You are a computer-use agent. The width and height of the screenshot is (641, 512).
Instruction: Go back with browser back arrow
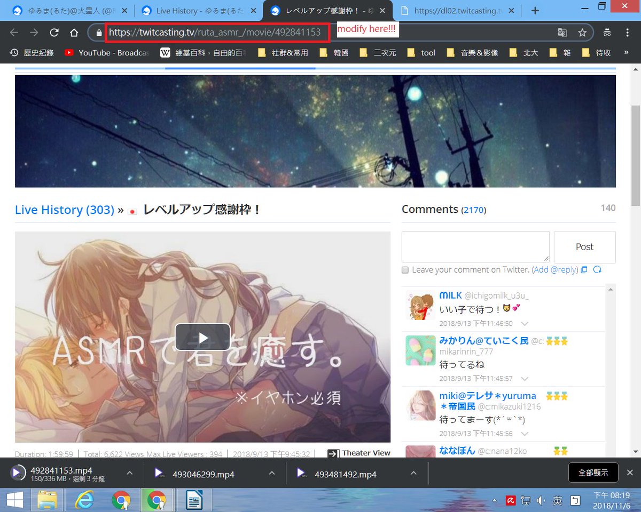click(x=14, y=33)
